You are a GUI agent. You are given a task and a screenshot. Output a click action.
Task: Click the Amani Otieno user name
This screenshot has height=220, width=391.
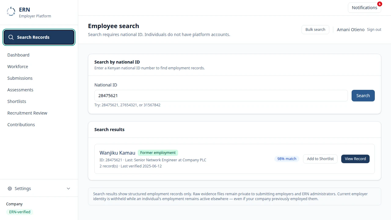pos(351,30)
